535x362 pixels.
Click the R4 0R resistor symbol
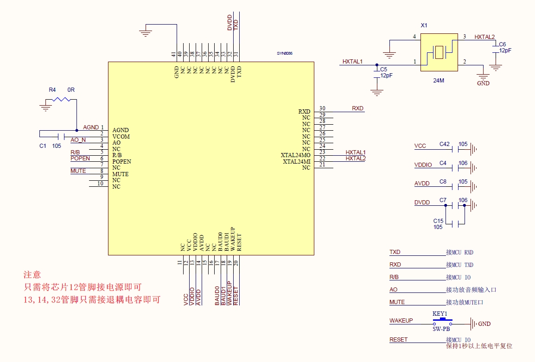[x=60, y=99]
